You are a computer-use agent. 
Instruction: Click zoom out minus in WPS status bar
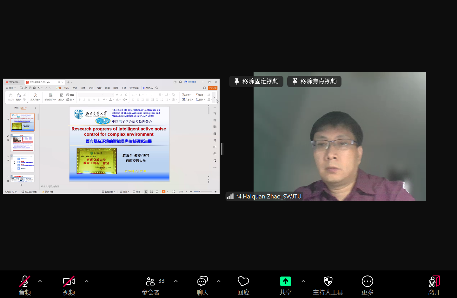click(191, 192)
